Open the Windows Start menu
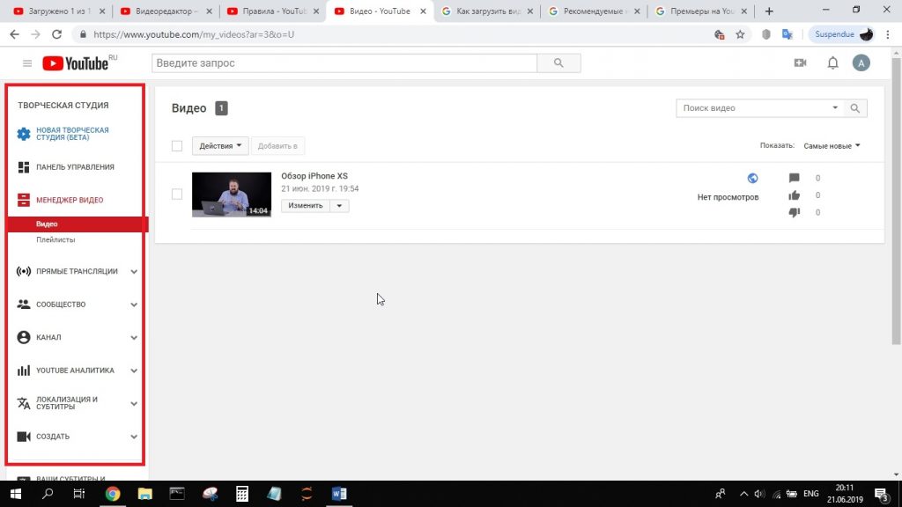The image size is (902, 507). 16,494
